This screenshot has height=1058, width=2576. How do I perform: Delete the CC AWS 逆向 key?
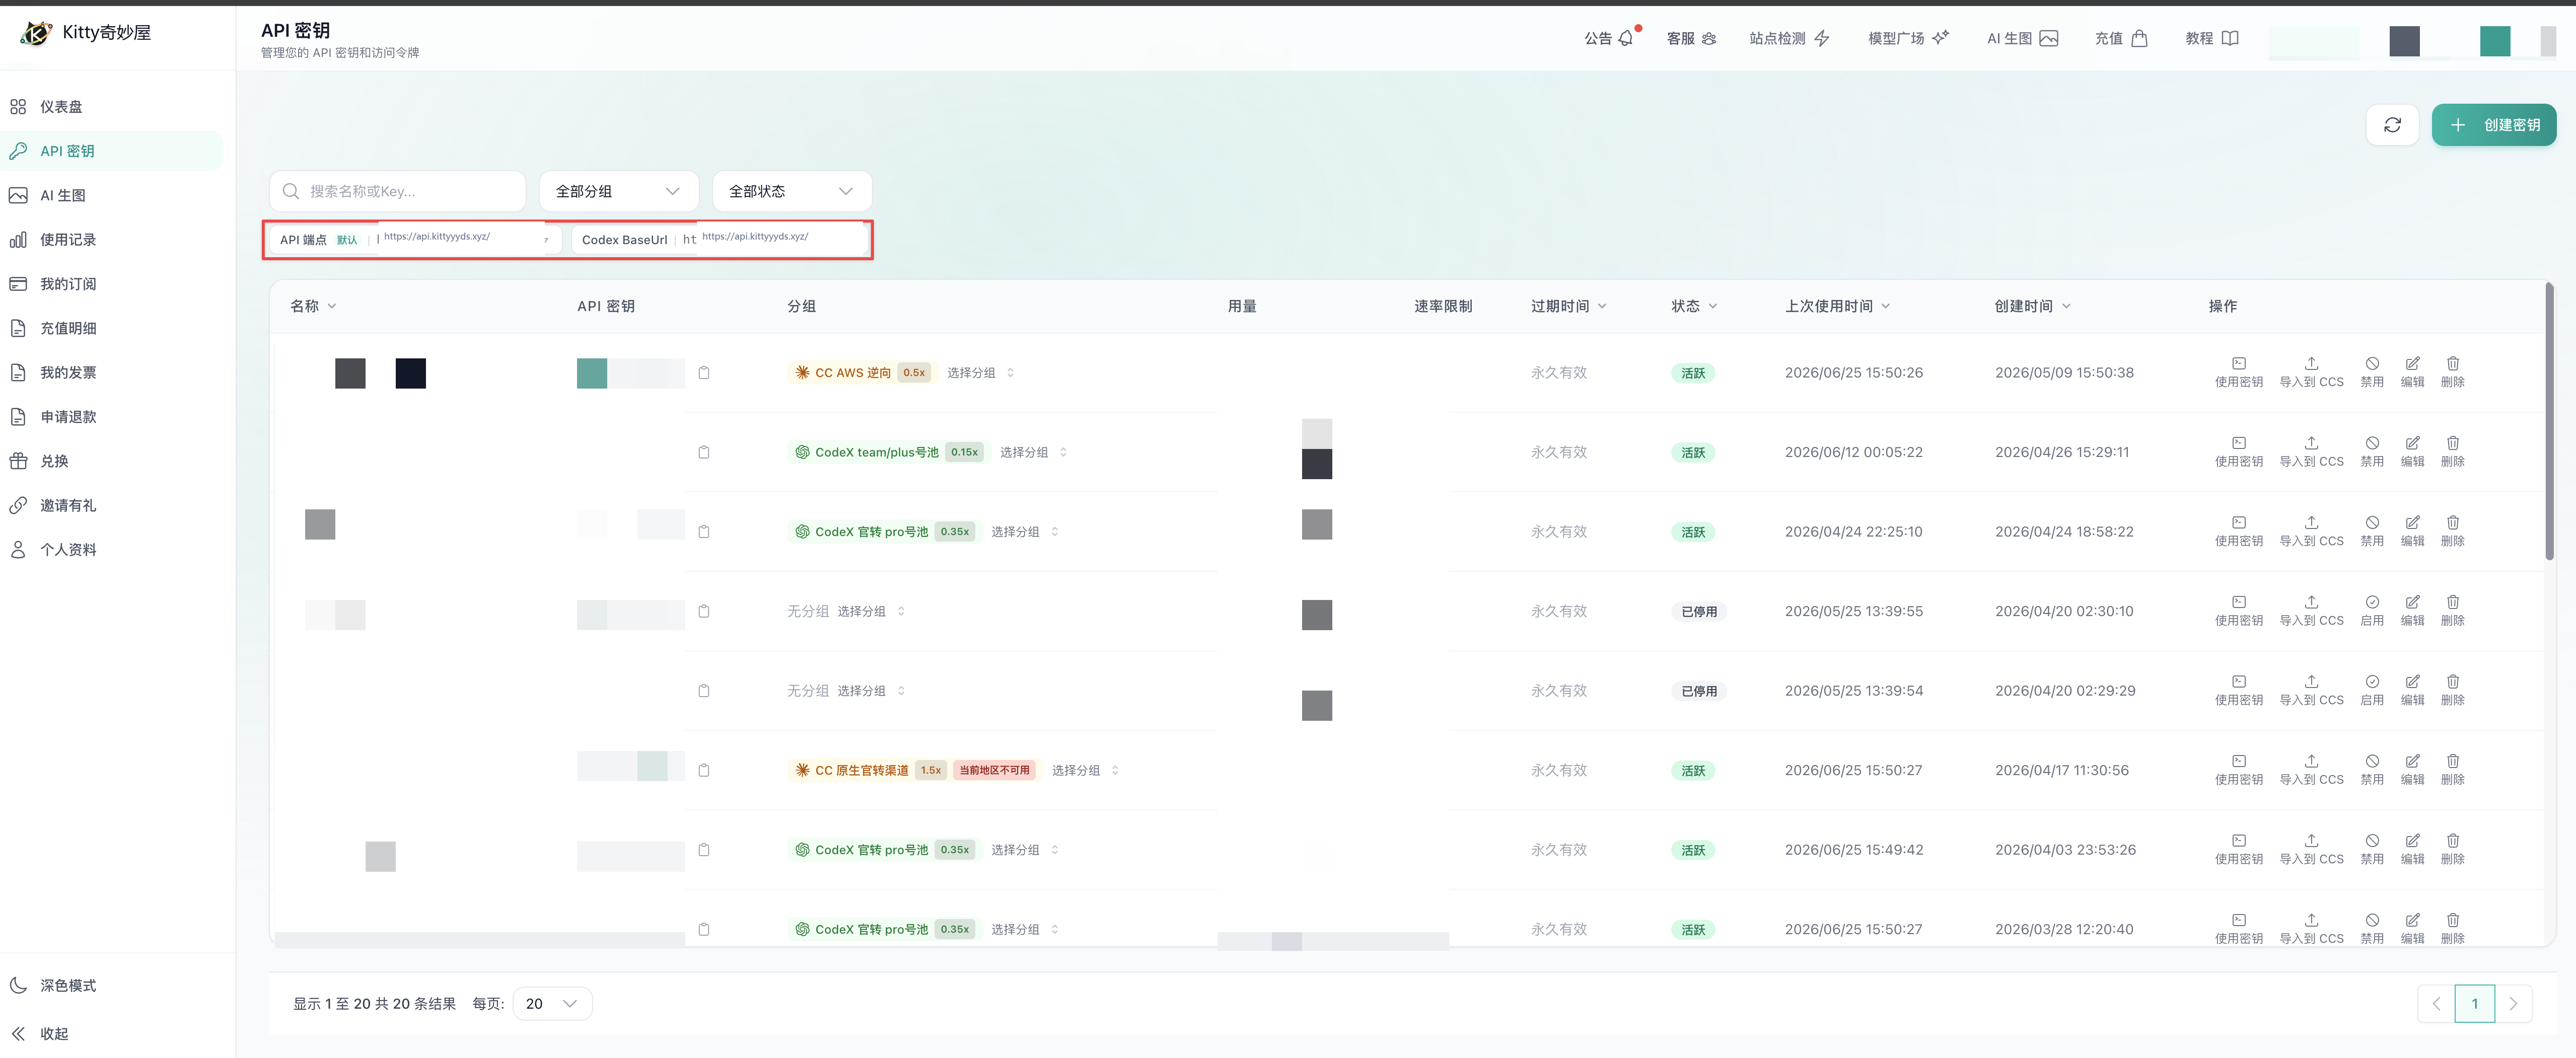(2453, 372)
